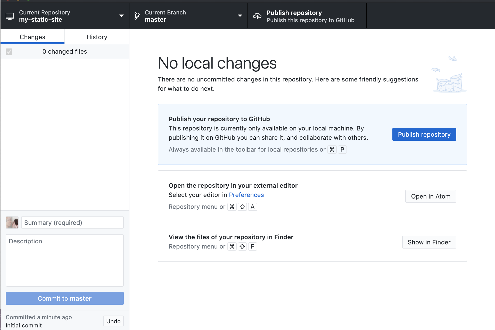The height and width of the screenshot is (330, 495).
Task: Click the F key badge
Action: click(x=252, y=246)
